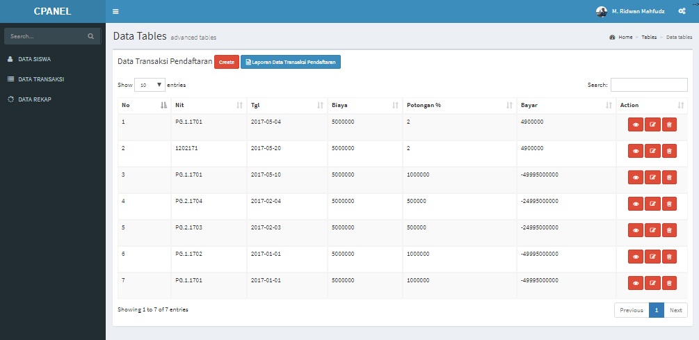Edit transaction PG.2.1703
Viewport: 699px width, 340px height.
coord(652,230)
